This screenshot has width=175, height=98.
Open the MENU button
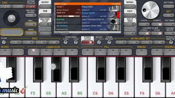click(x=130, y=7)
